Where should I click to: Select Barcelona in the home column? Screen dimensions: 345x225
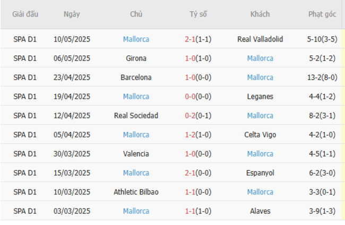(x=136, y=78)
